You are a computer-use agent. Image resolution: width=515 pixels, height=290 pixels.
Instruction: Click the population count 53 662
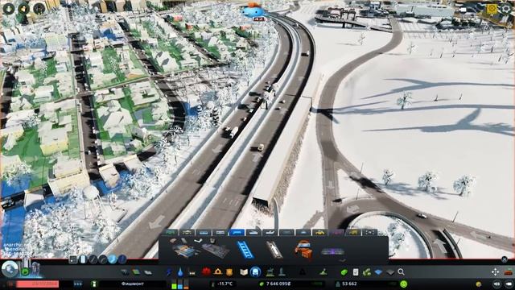point(349,284)
